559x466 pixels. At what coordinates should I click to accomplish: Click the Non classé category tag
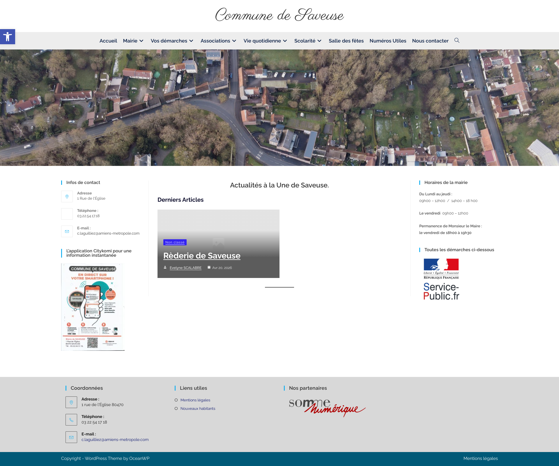tap(175, 242)
